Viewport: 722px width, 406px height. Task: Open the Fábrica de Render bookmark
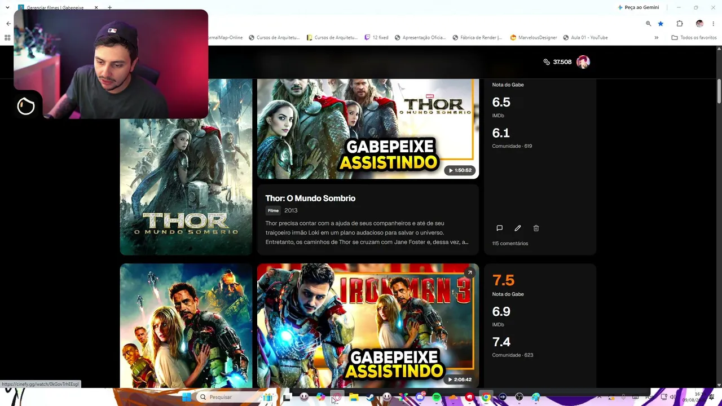pyautogui.click(x=478, y=38)
